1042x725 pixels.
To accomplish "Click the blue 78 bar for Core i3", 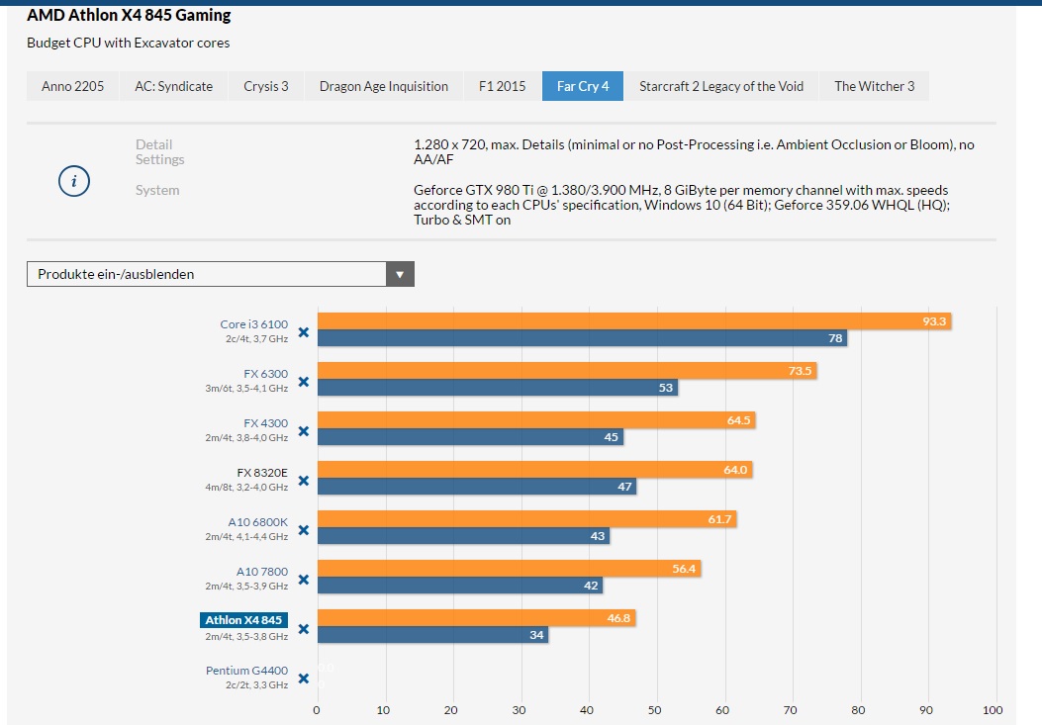I will [582, 338].
